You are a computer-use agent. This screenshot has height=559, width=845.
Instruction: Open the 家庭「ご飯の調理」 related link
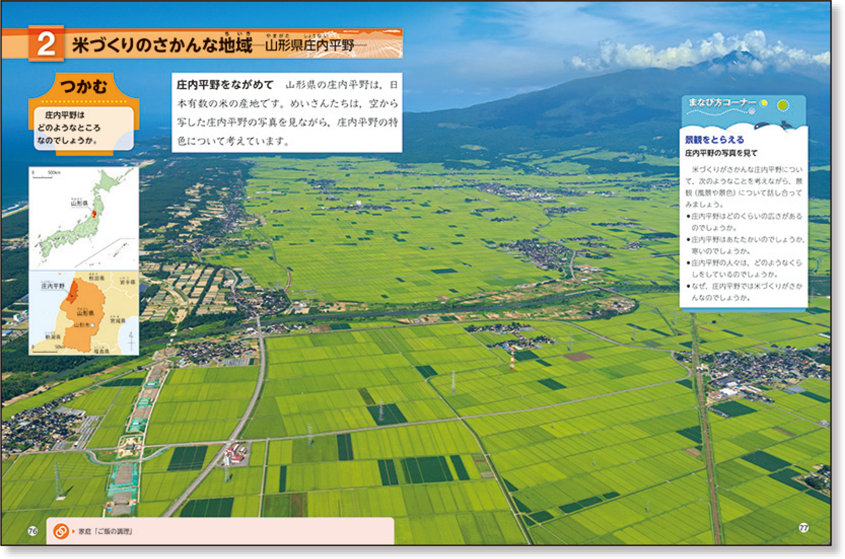click(105, 531)
